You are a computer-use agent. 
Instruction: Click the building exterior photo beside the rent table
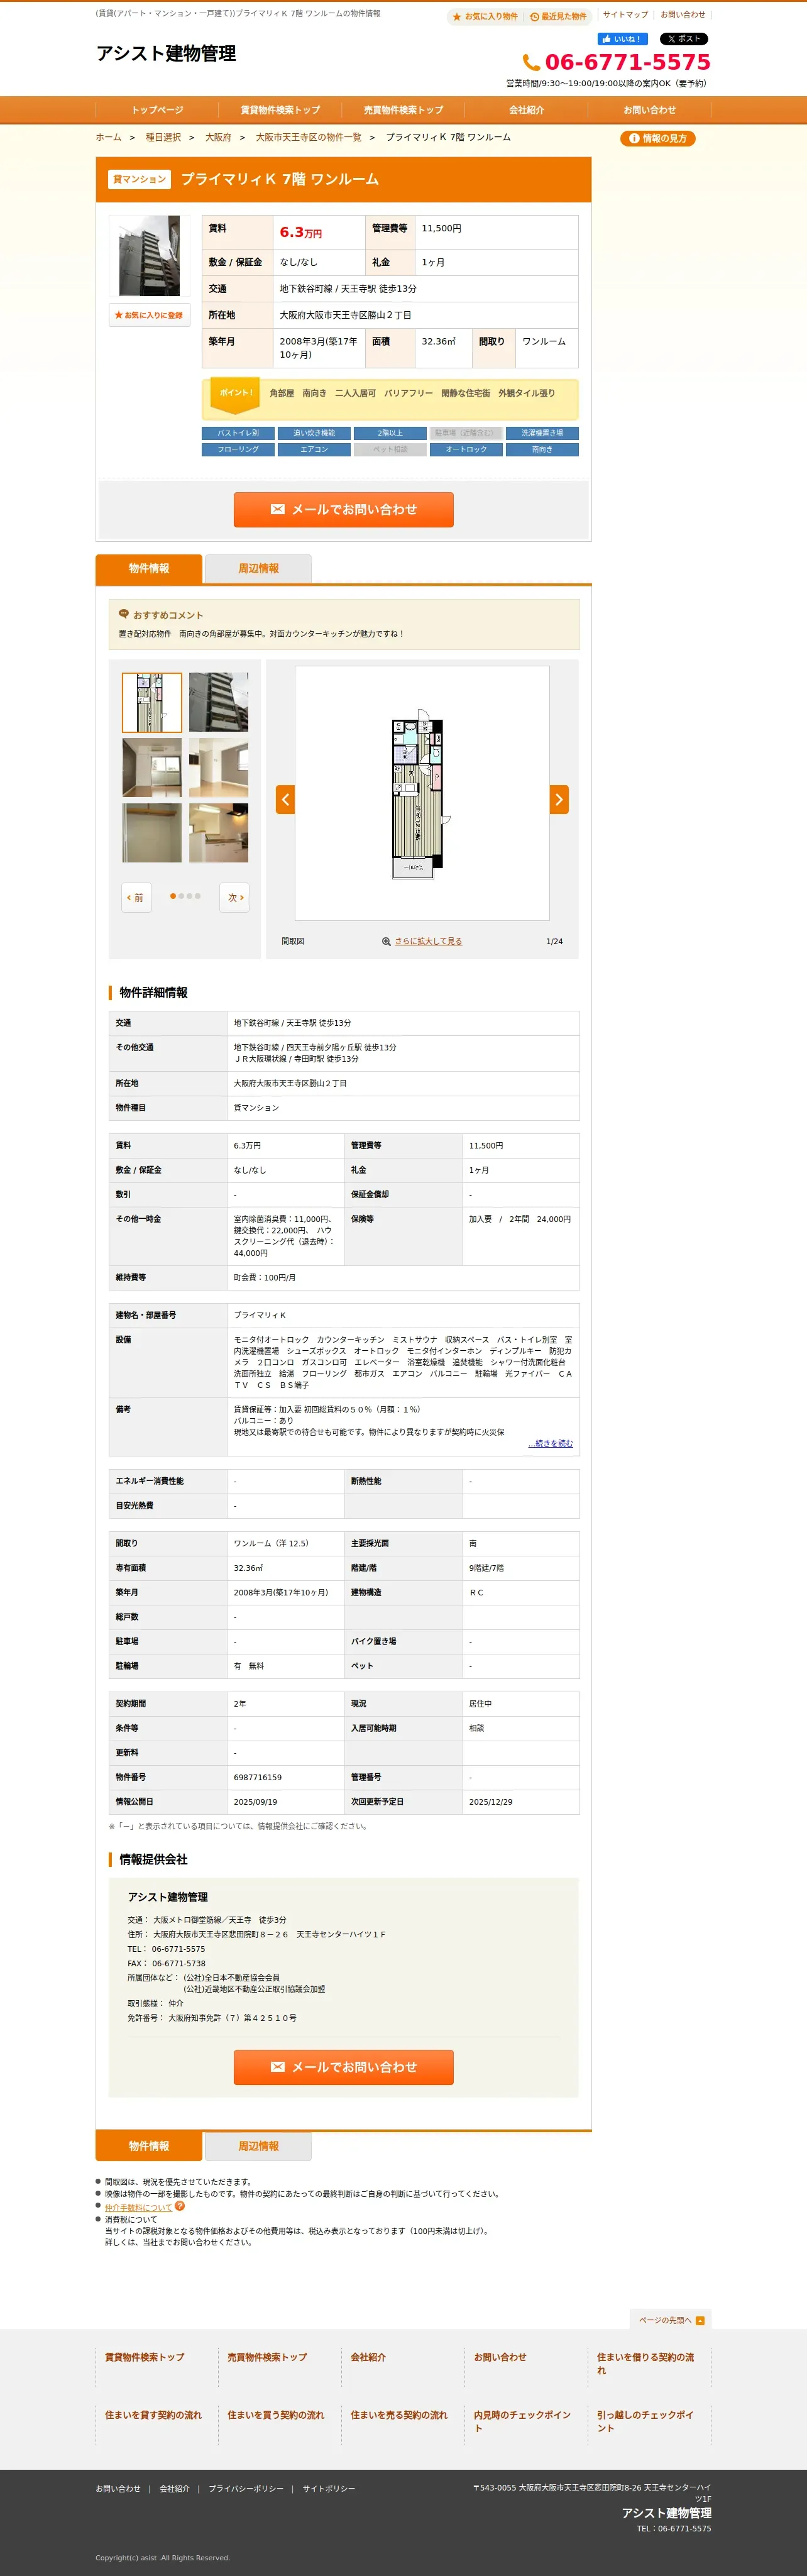pyautogui.click(x=149, y=255)
